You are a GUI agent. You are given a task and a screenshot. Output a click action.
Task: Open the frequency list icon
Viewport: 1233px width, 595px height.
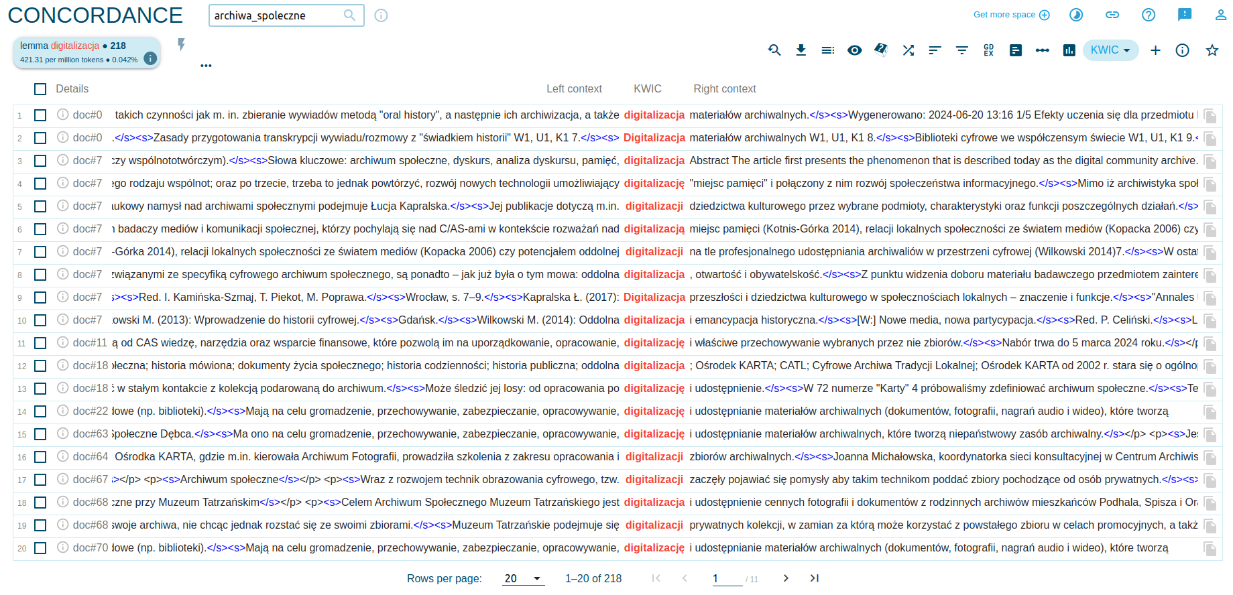1016,50
